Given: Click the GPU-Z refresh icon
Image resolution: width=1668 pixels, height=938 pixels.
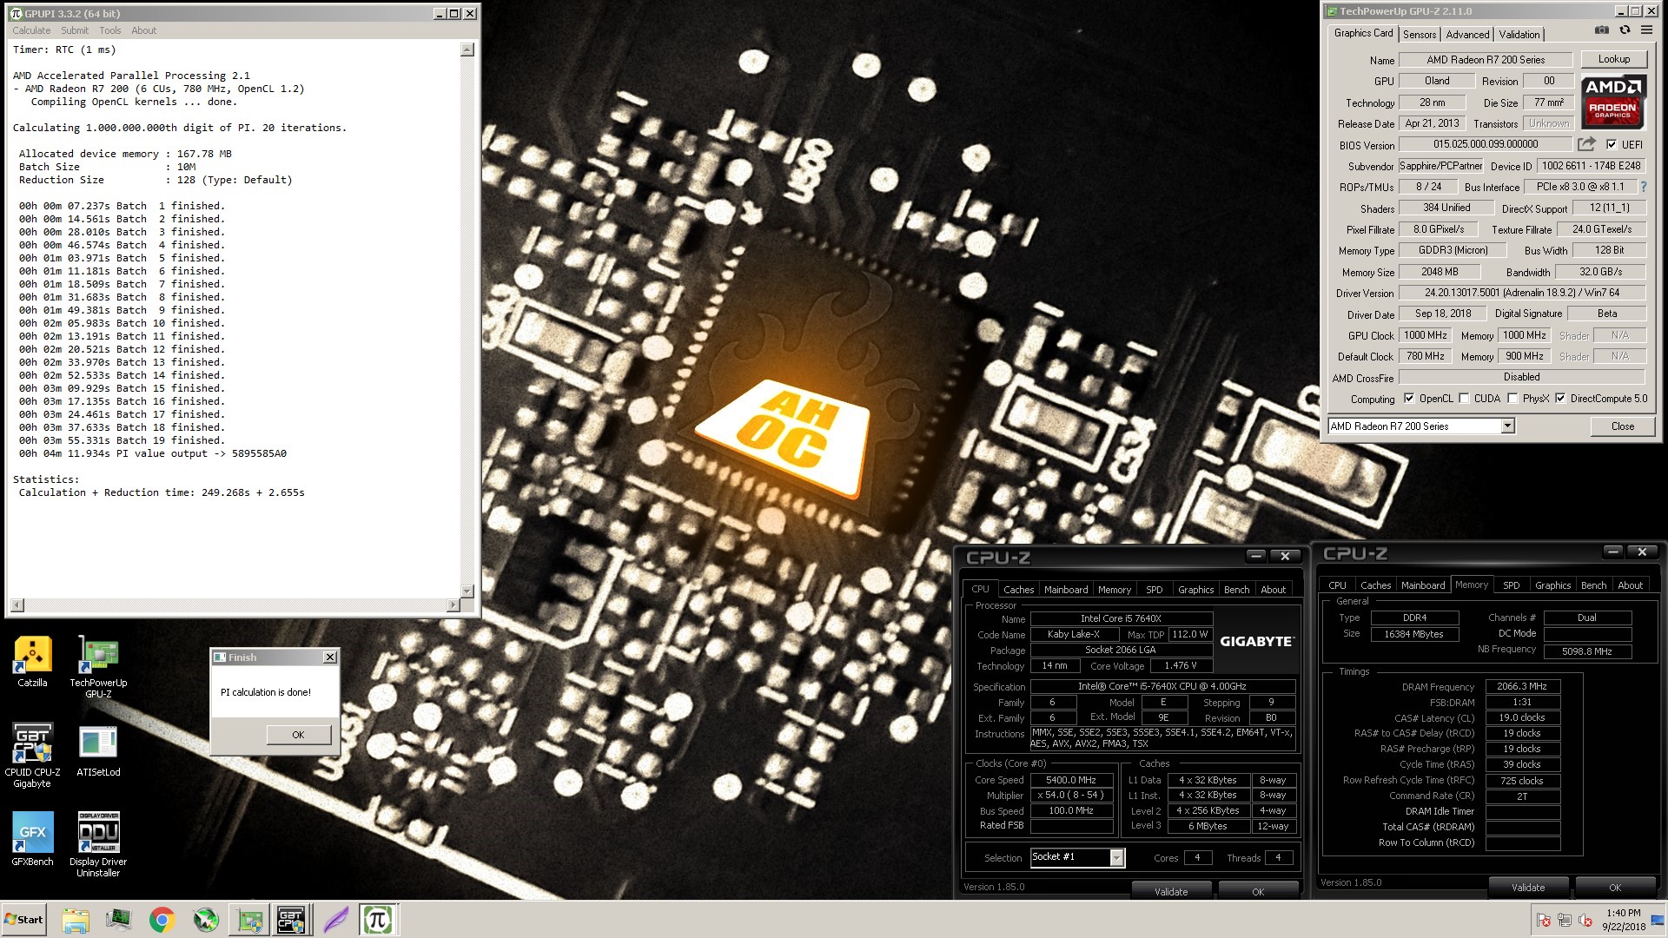Looking at the screenshot, I should pyautogui.click(x=1625, y=30).
